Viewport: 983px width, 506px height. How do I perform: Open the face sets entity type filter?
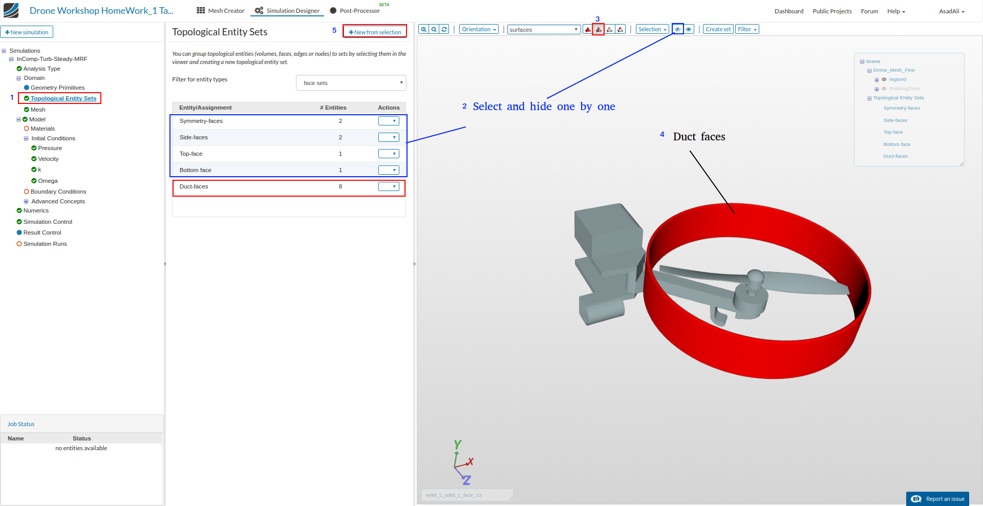coord(351,83)
